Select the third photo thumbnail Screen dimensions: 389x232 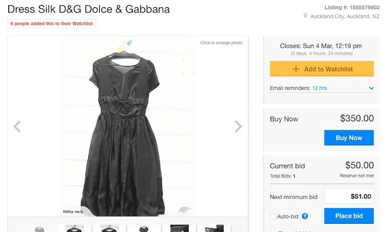click(109, 228)
